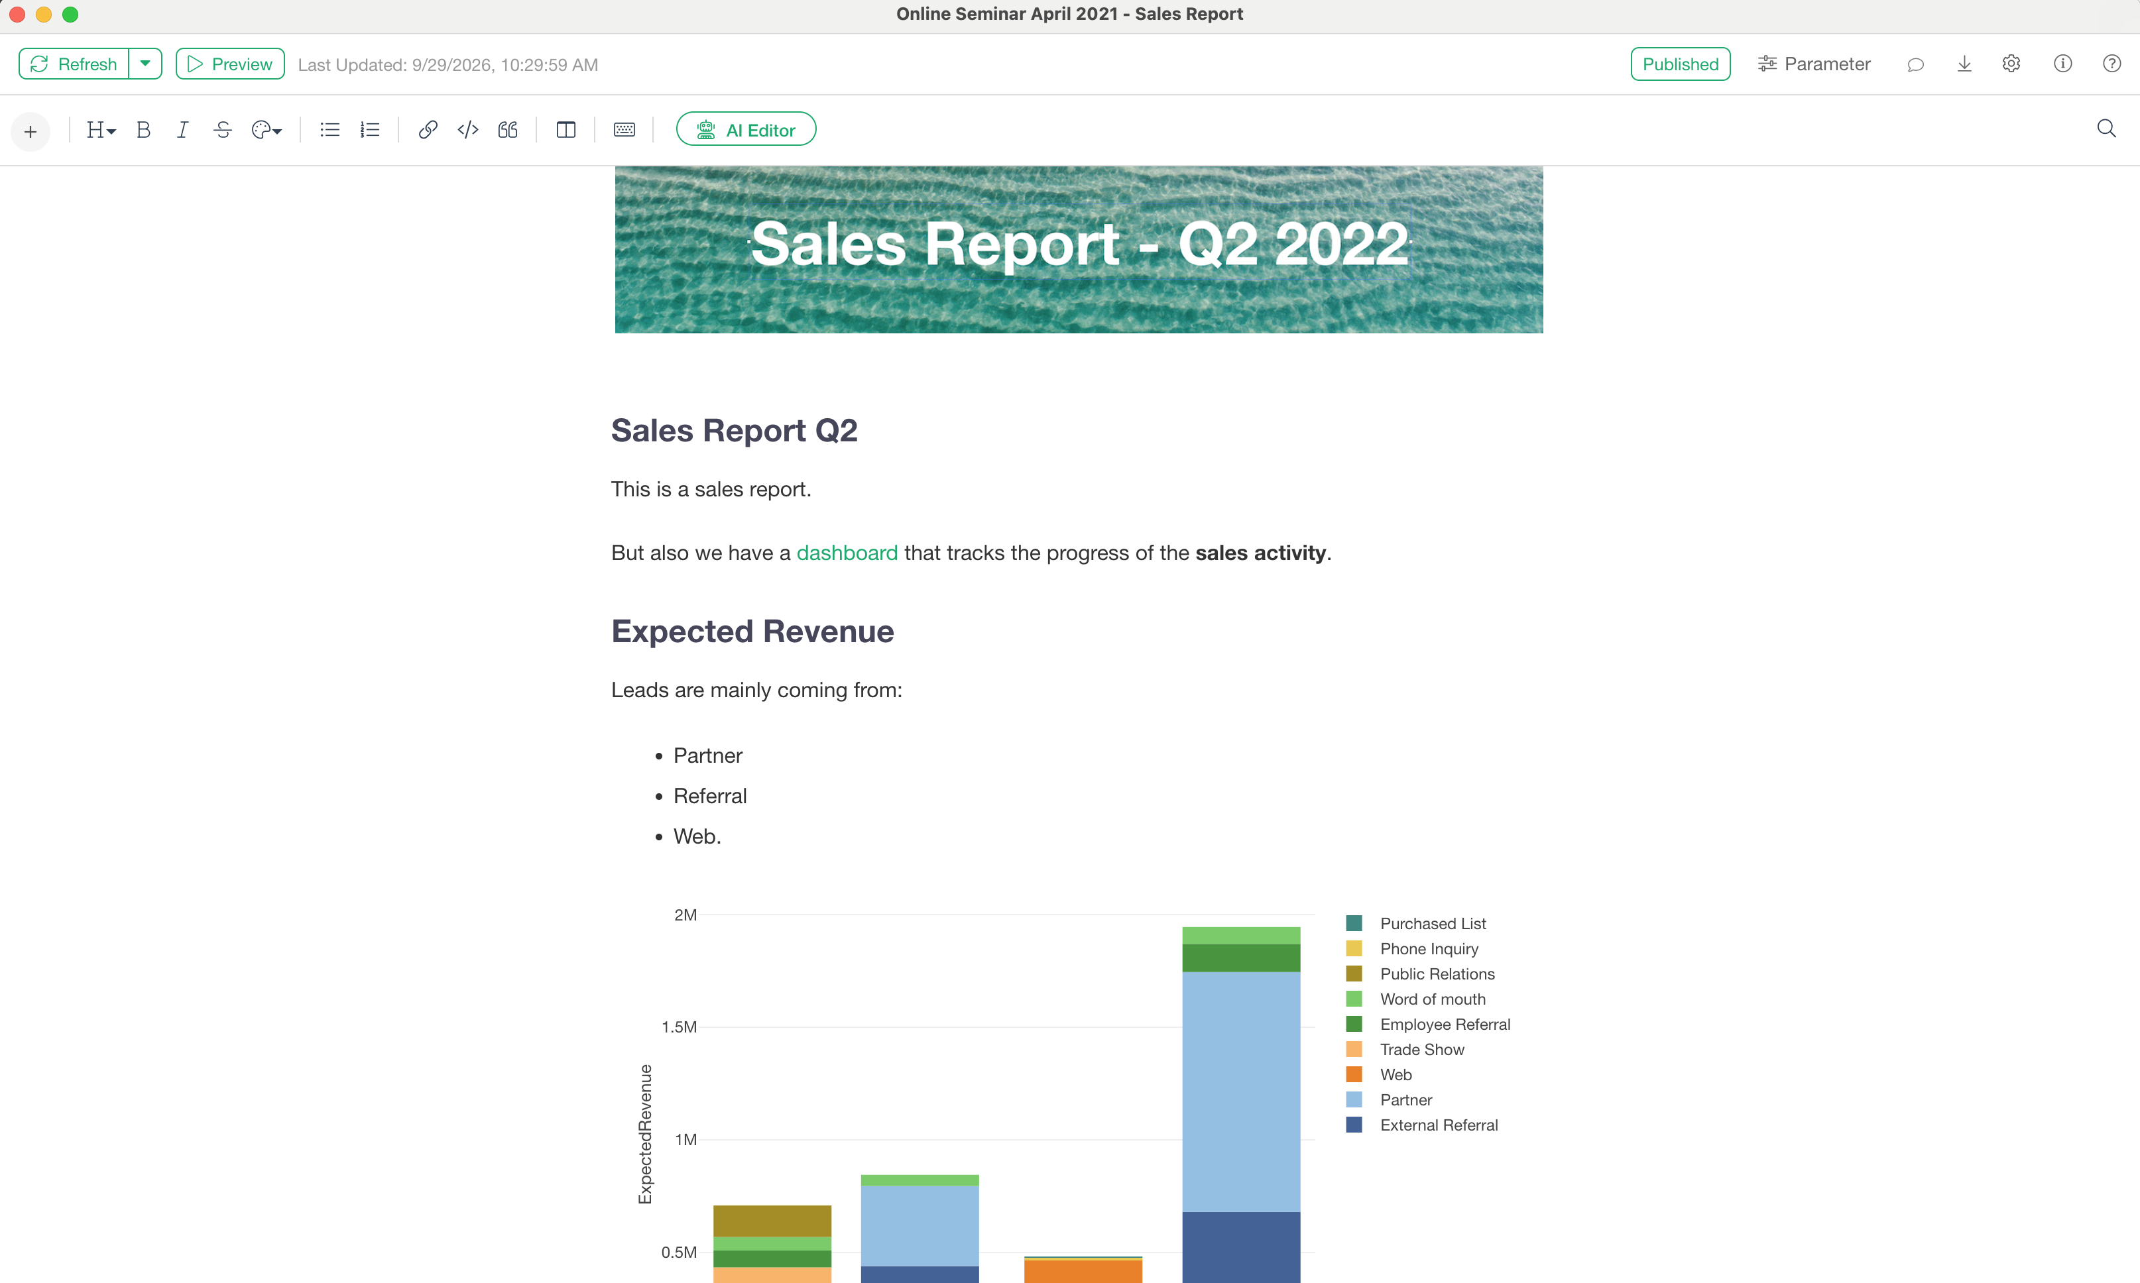
Task: Toggle strikethrough formatting
Action: (222, 130)
